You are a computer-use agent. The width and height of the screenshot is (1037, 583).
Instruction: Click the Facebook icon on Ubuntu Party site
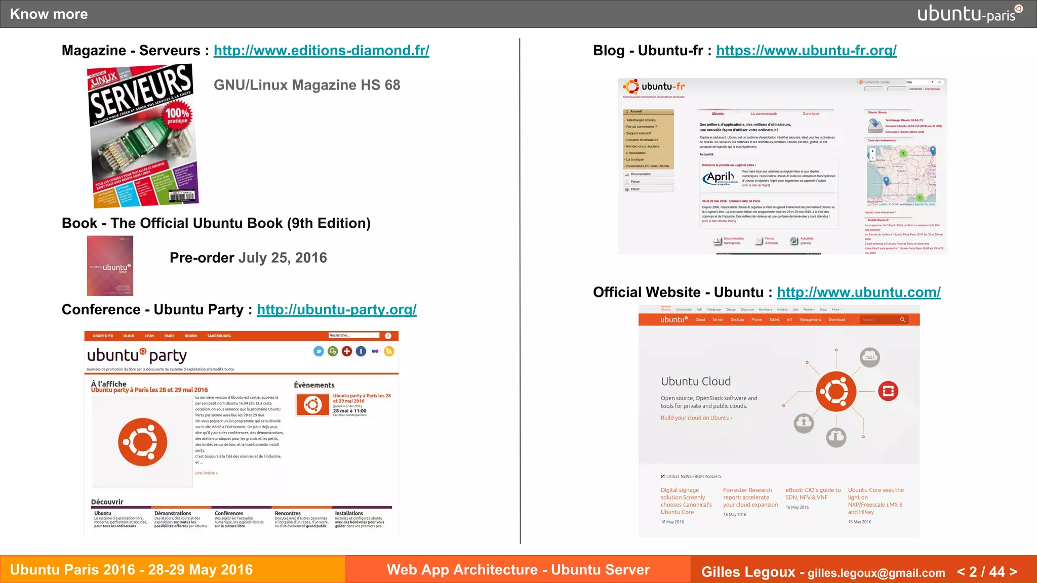click(x=361, y=351)
